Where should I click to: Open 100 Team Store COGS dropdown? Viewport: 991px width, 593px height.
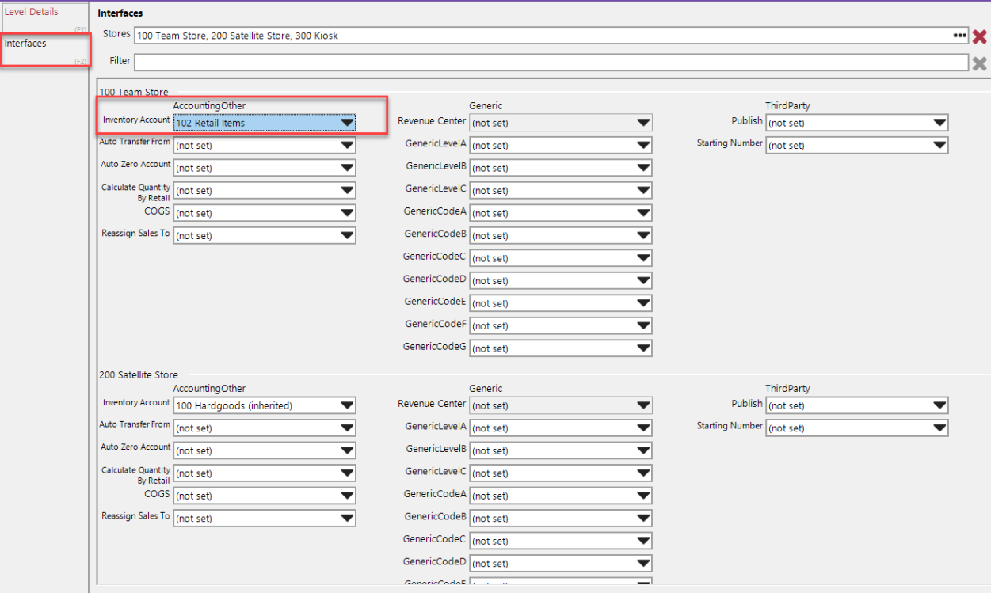tap(265, 213)
